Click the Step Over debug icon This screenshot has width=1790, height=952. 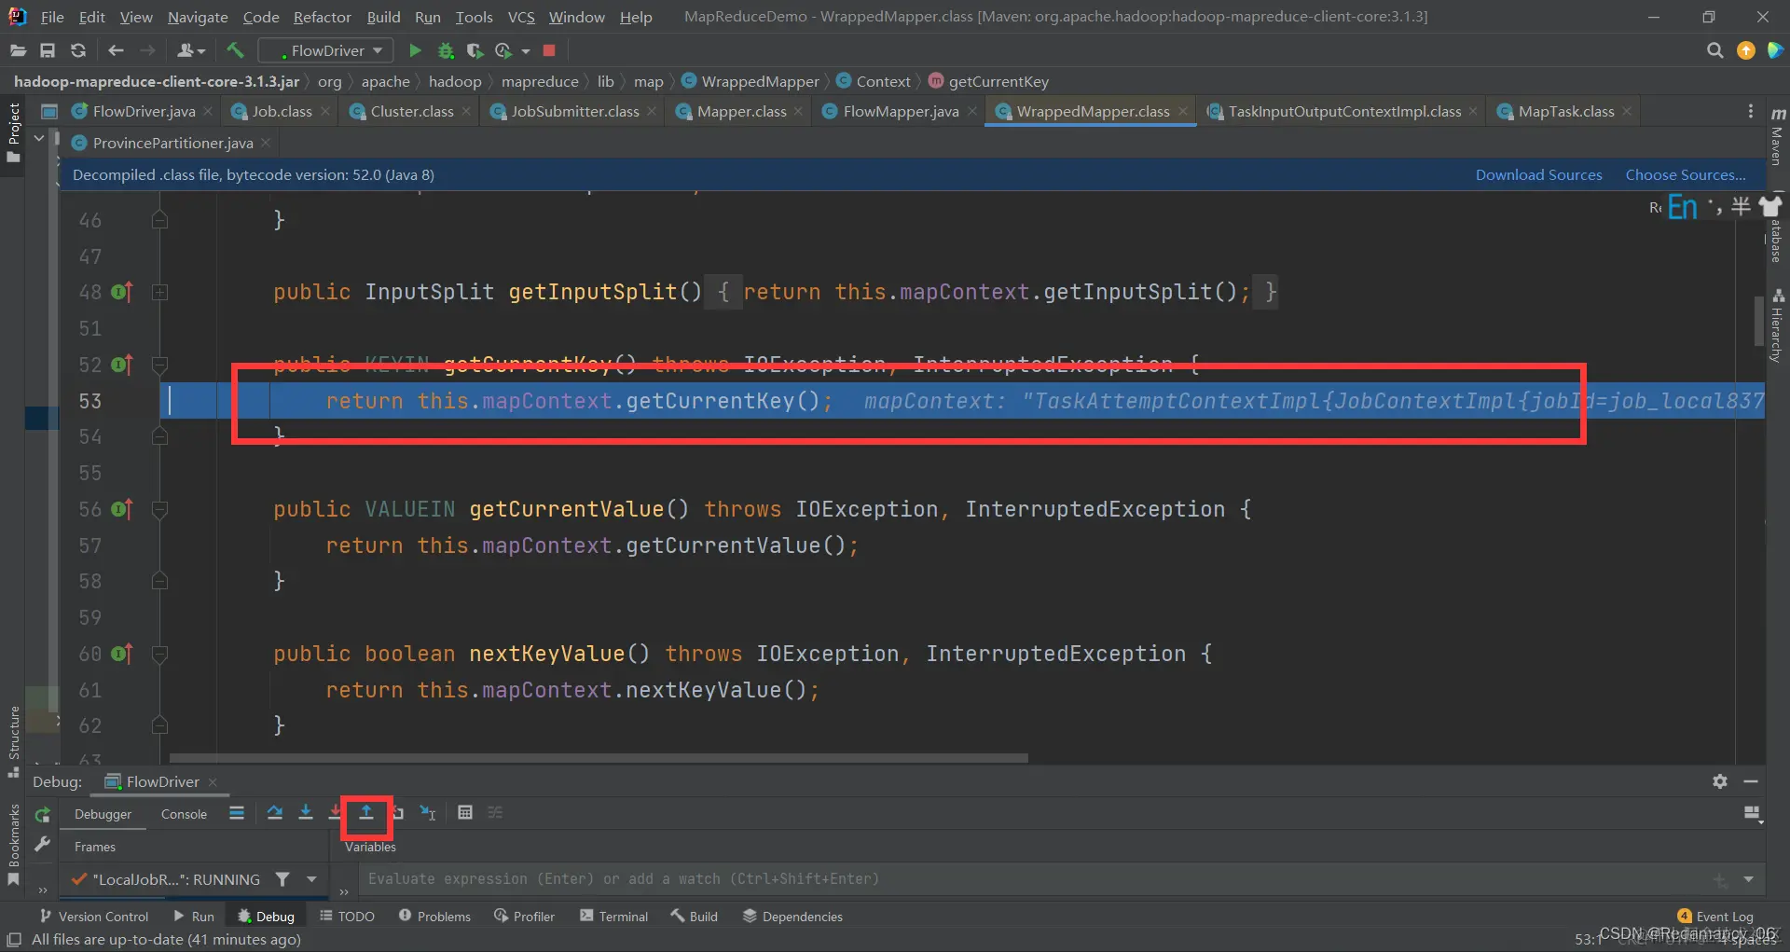point(275,813)
